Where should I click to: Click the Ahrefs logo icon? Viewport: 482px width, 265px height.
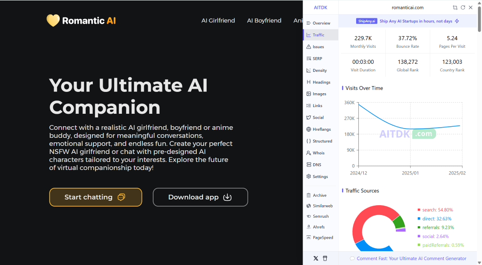[309, 227]
